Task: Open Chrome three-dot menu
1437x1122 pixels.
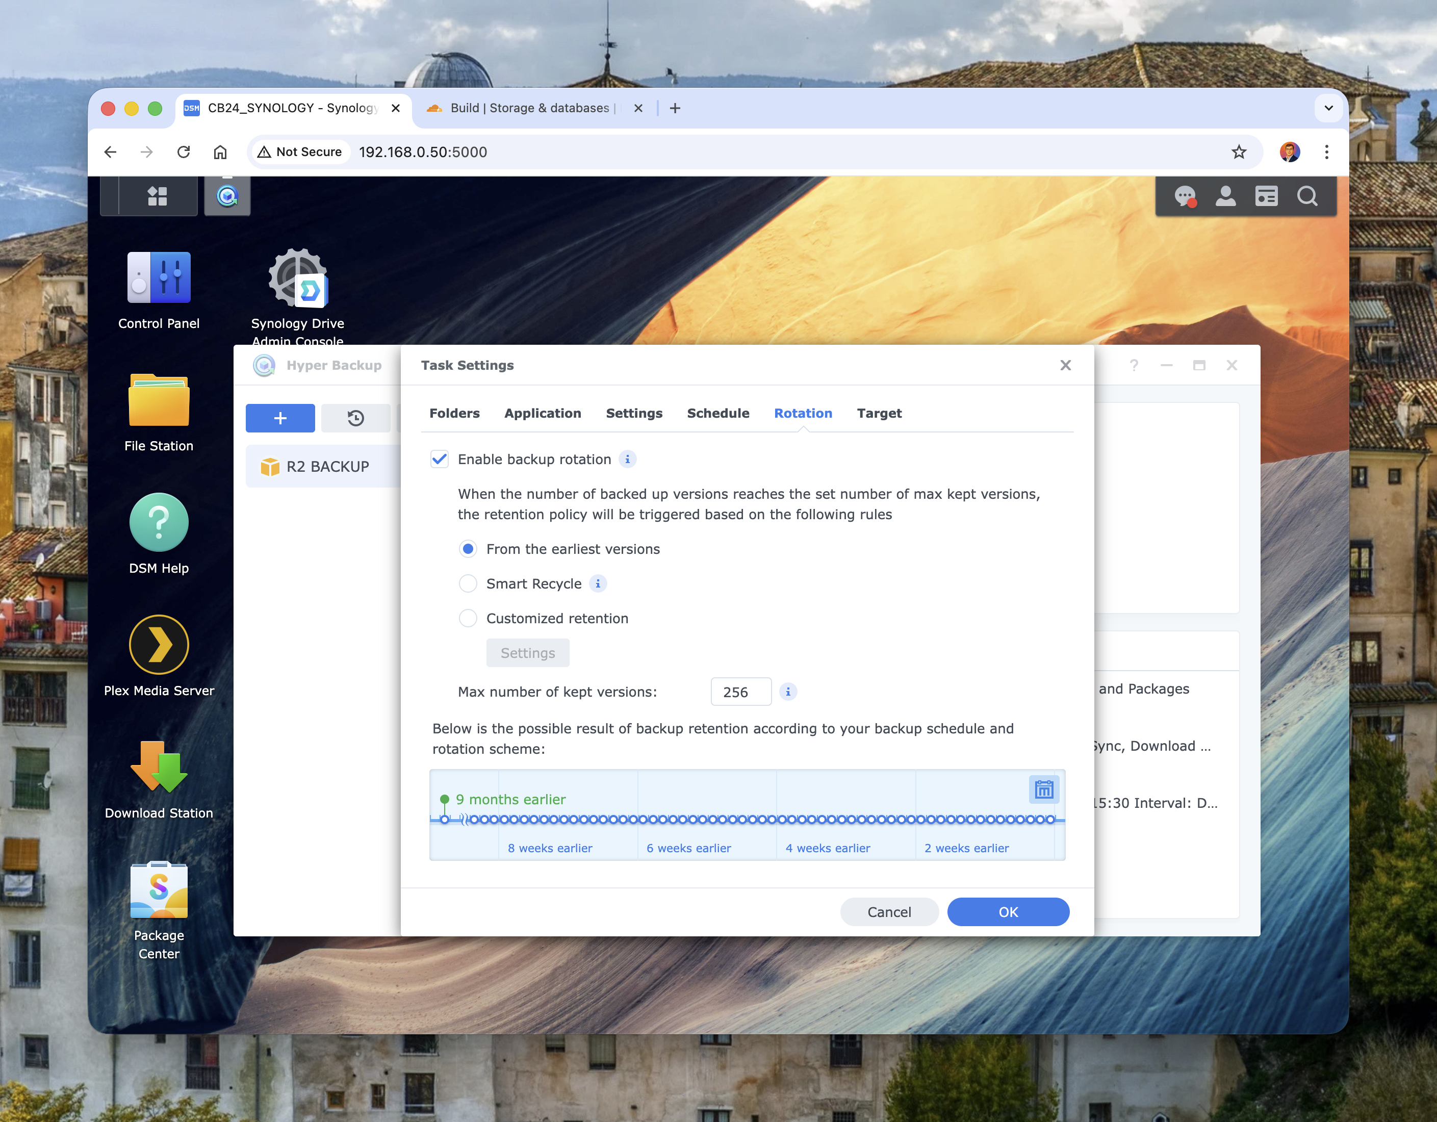Action: 1326,152
